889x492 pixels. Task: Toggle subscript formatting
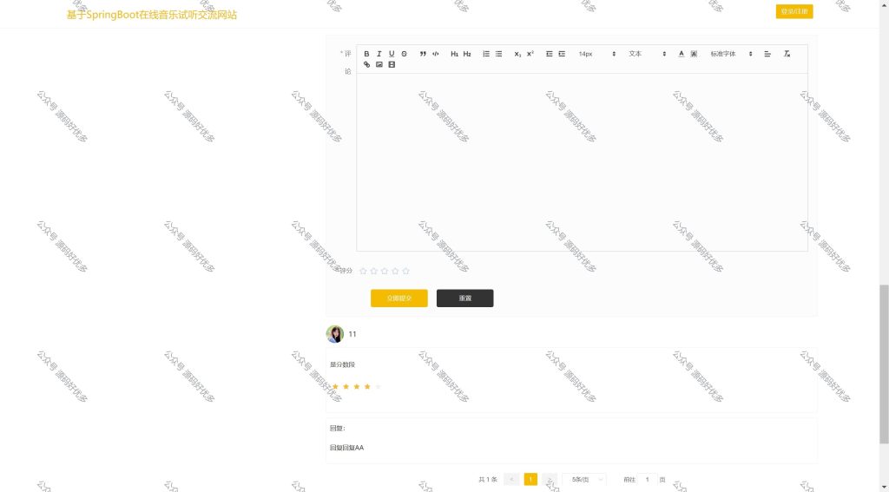(517, 54)
